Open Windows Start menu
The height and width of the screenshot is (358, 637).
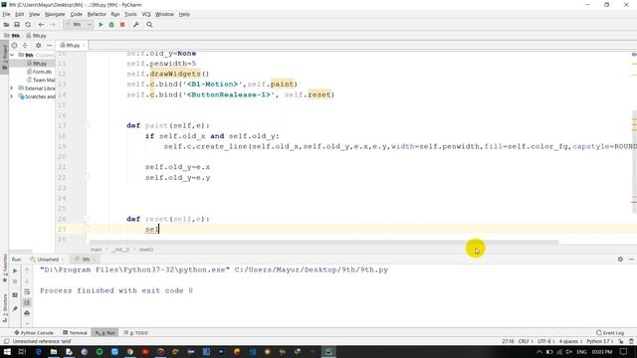7,352
